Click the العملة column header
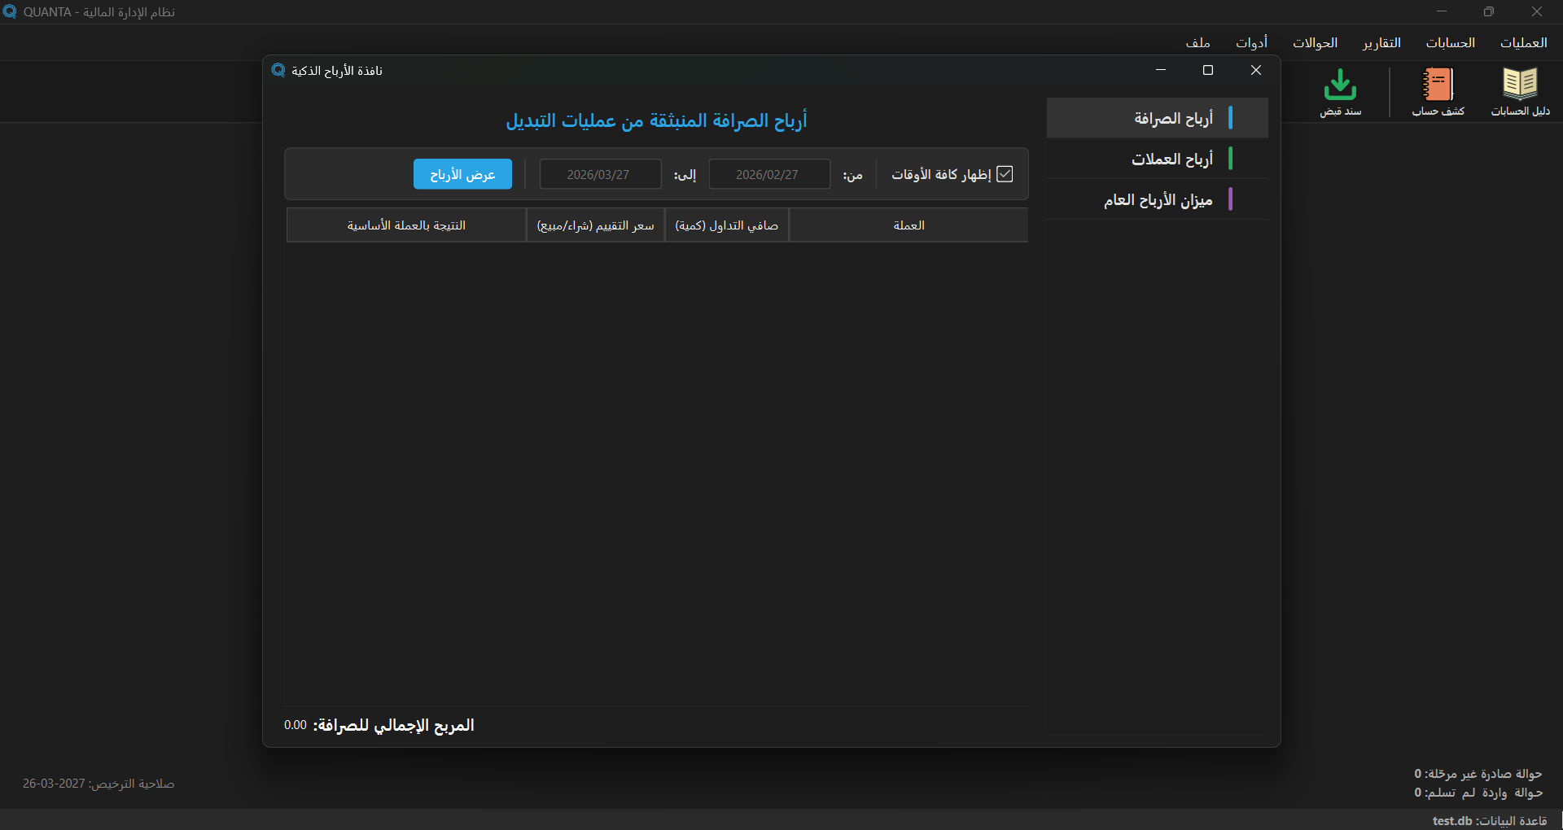Image resolution: width=1563 pixels, height=830 pixels. (x=908, y=225)
